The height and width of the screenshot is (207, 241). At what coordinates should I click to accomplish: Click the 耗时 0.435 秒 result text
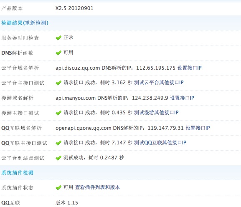[x=116, y=113]
